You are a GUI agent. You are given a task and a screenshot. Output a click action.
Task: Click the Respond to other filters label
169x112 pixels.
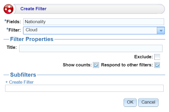click(x=127, y=65)
